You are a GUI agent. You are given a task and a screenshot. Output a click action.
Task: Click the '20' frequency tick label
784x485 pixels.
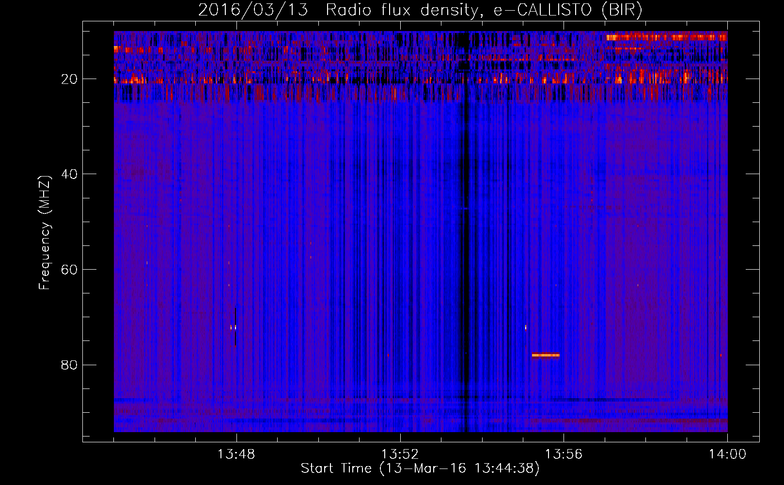tap(70, 79)
